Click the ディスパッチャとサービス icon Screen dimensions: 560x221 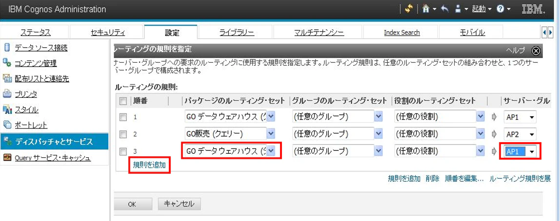(x=7, y=142)
